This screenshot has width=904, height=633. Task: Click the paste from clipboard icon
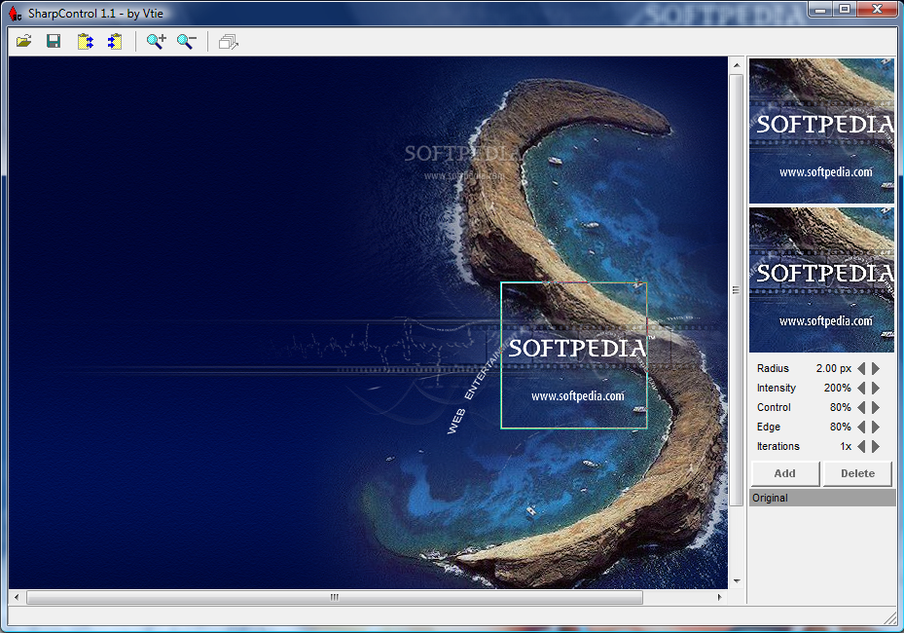(114, 42)
